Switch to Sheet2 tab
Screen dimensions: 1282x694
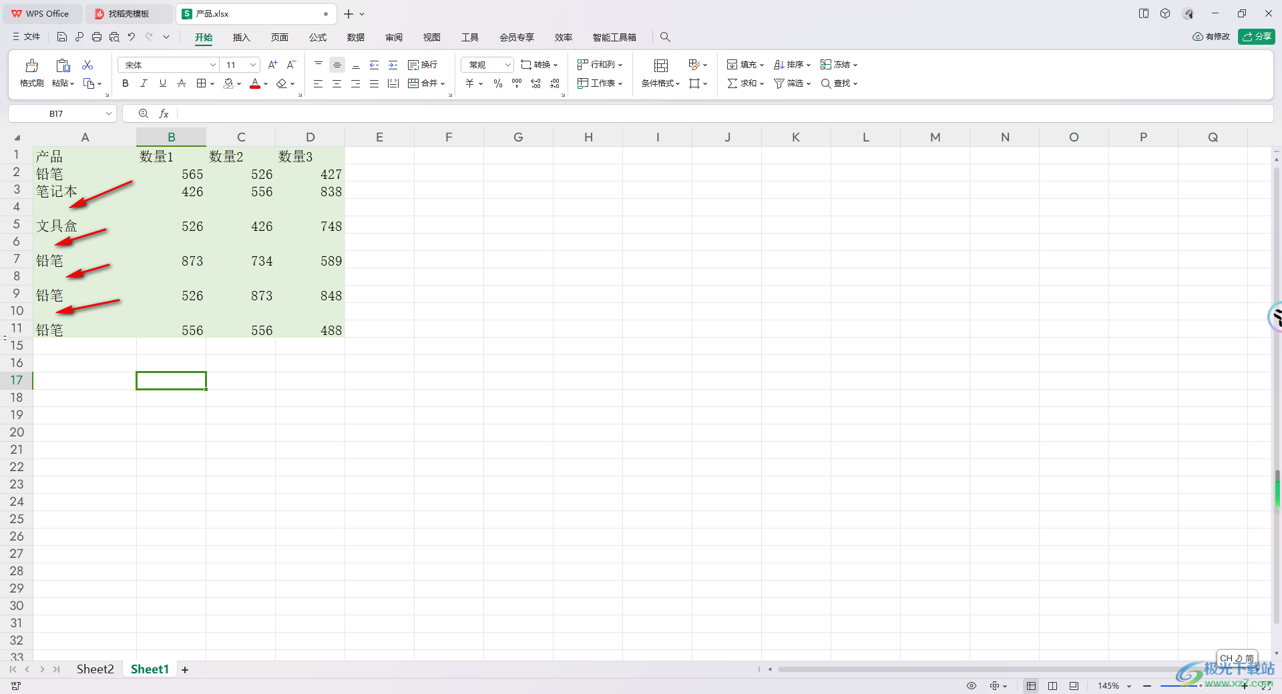click(x=95, y=669)
